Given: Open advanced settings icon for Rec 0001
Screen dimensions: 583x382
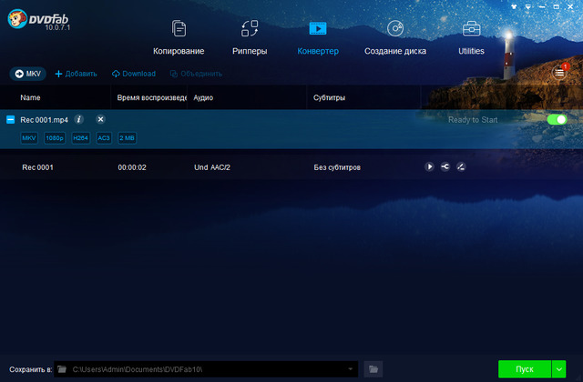Looking at the screenshot, I should click(x=445, y=166).
